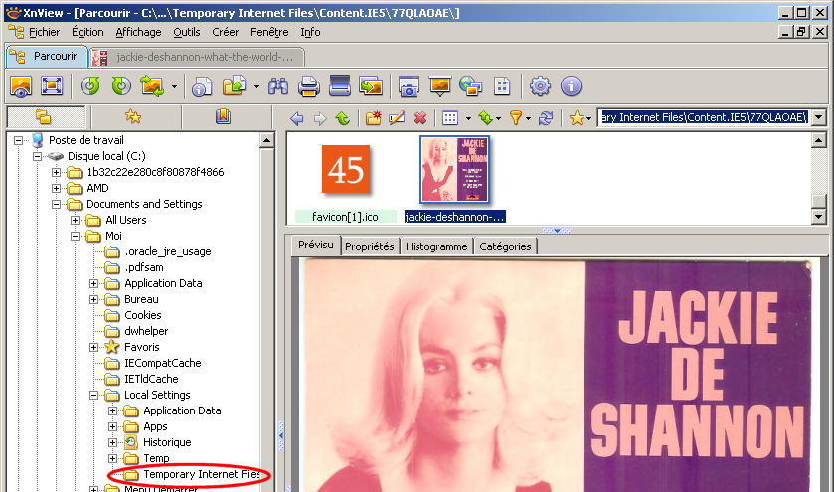Switch to the Histogramme tab

pyautogui.click(x=436, y=246)
